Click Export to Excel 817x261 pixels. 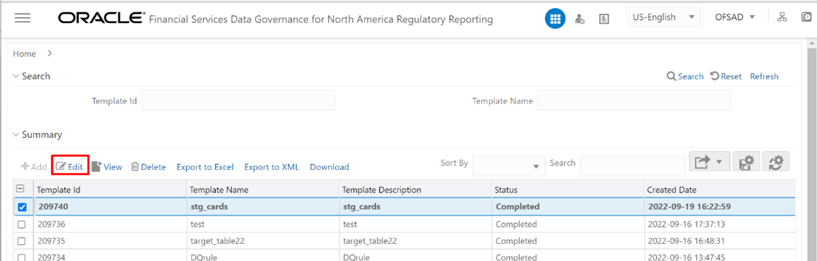point(205,167)
